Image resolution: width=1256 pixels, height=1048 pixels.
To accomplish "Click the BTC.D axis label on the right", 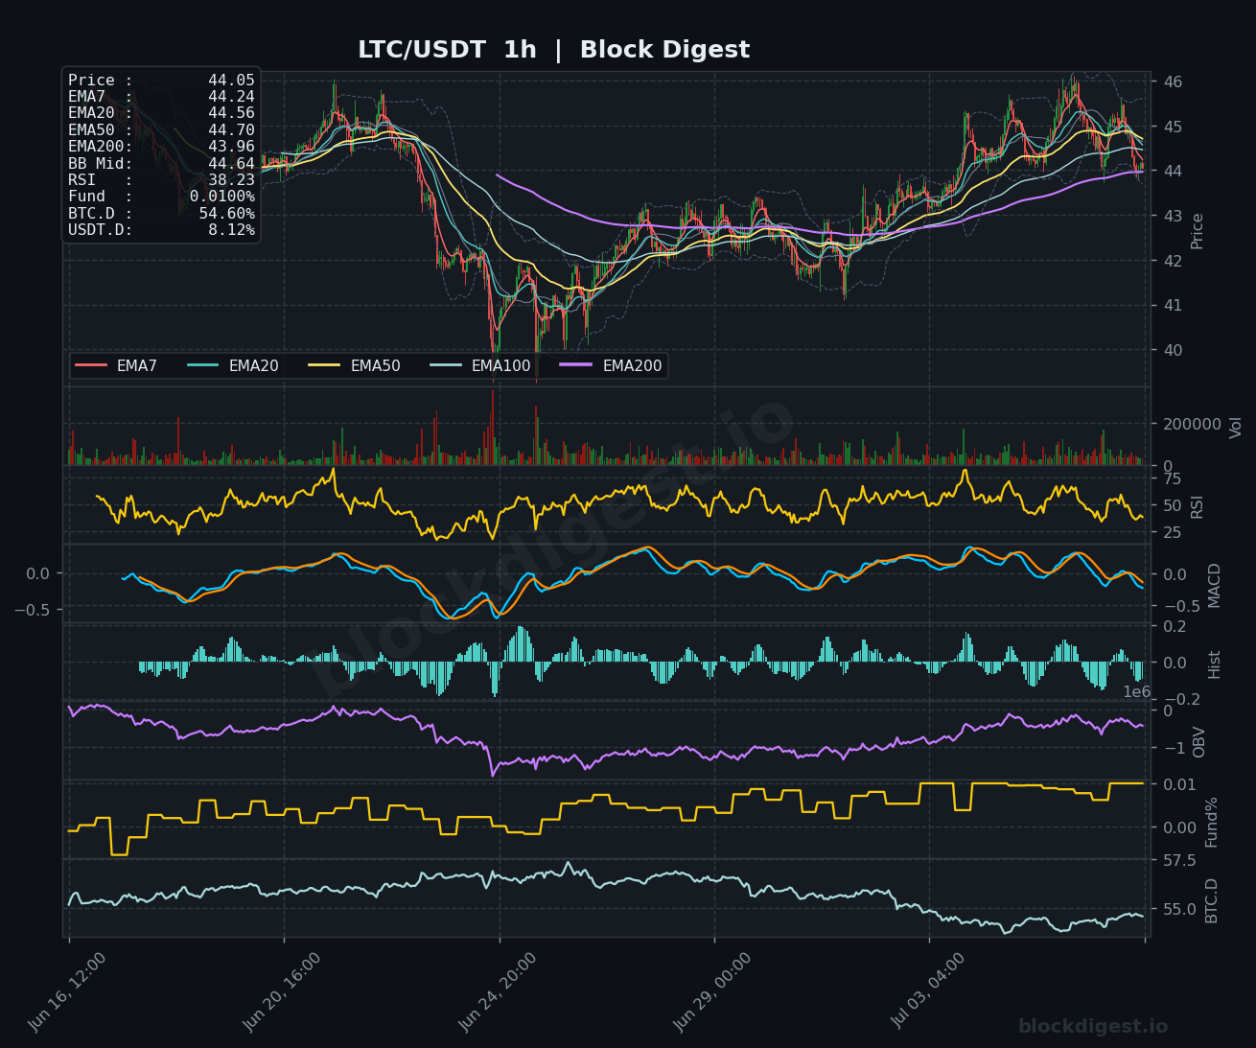I will 1211,900.
